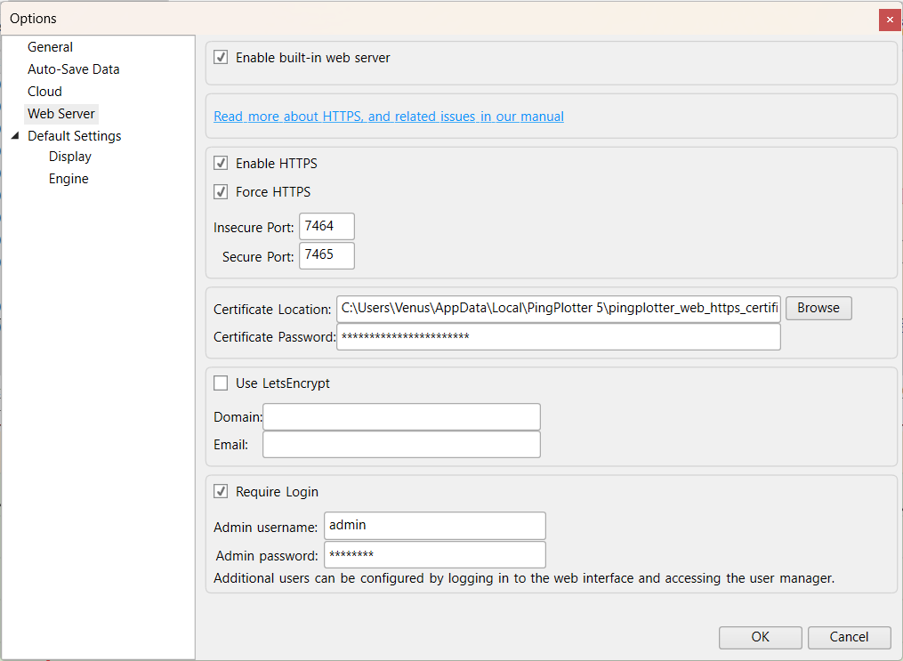Confirm settings with the OK button
This screenshot has height=661, width=903.
[760, 637]
